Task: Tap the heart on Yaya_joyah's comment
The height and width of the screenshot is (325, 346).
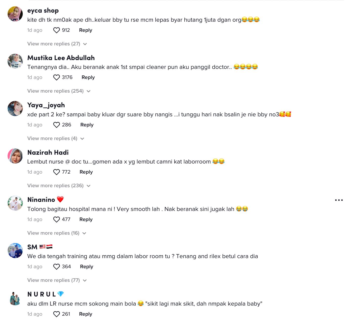Action: click(56, 125)
